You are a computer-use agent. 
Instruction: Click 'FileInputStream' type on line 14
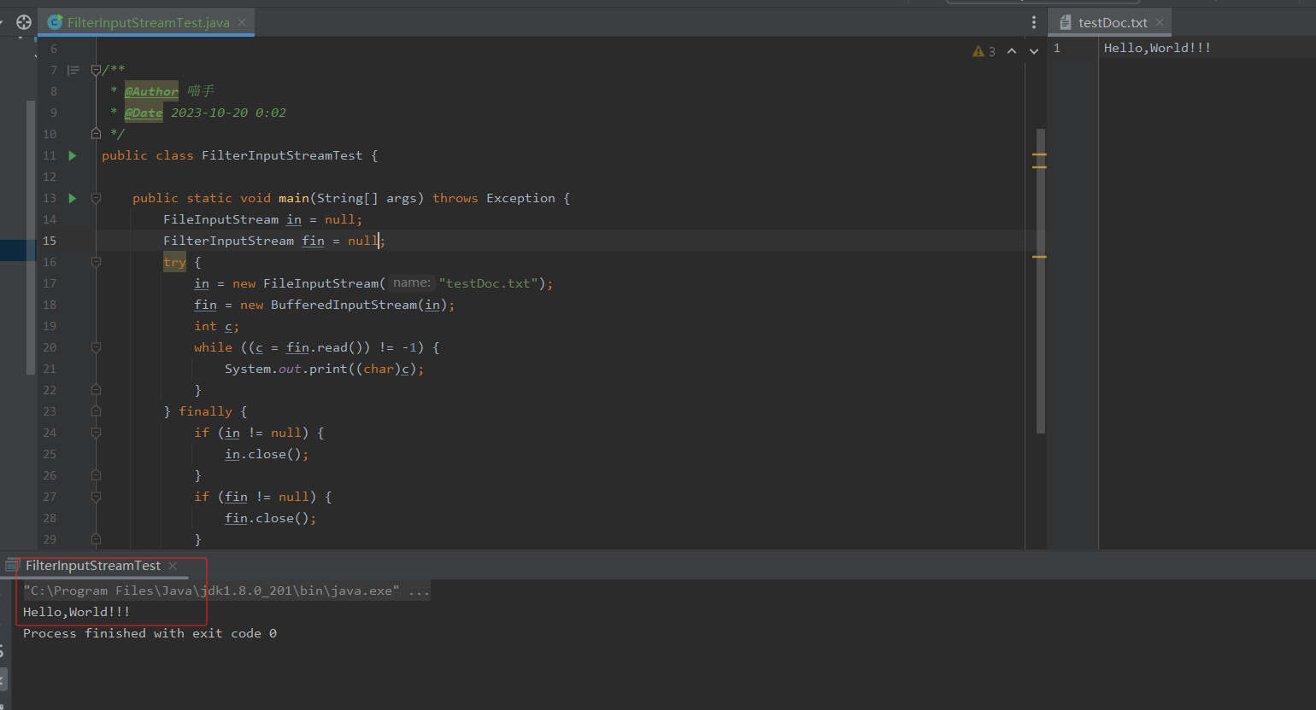click(220, 219)
